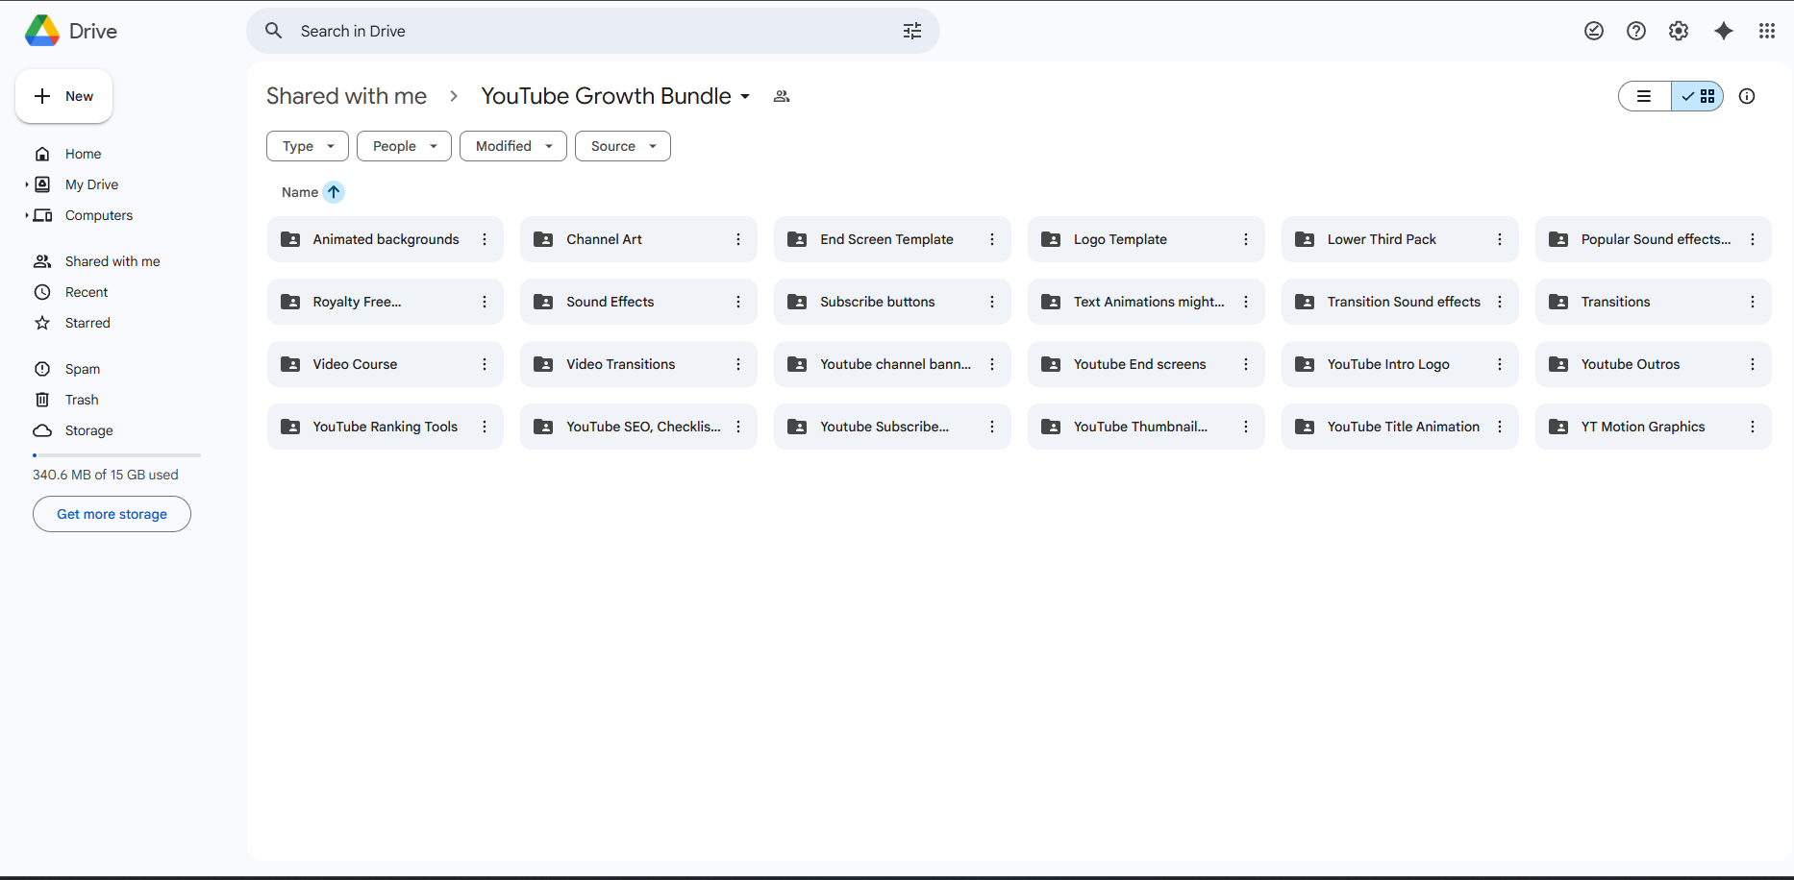Open more actions for YouTube Intro Logo

pos(1500,364)
